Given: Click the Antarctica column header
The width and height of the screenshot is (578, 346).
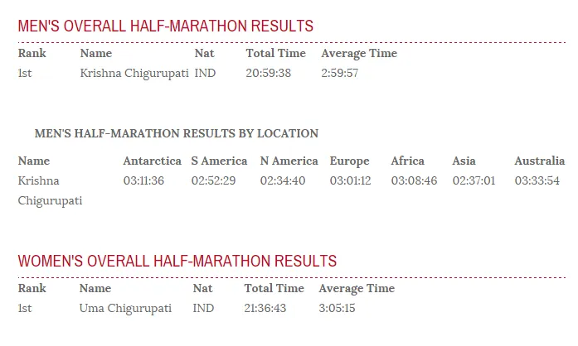Looking at the screenshot, I should [x=152, y=161].
